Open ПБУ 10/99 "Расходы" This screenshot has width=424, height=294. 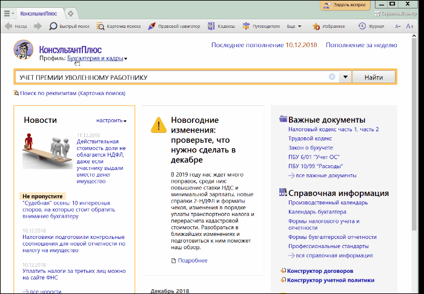316,166
